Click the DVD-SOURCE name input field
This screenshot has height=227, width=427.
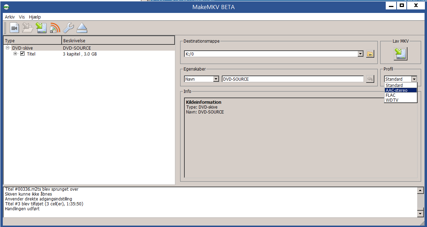(293, 79)
